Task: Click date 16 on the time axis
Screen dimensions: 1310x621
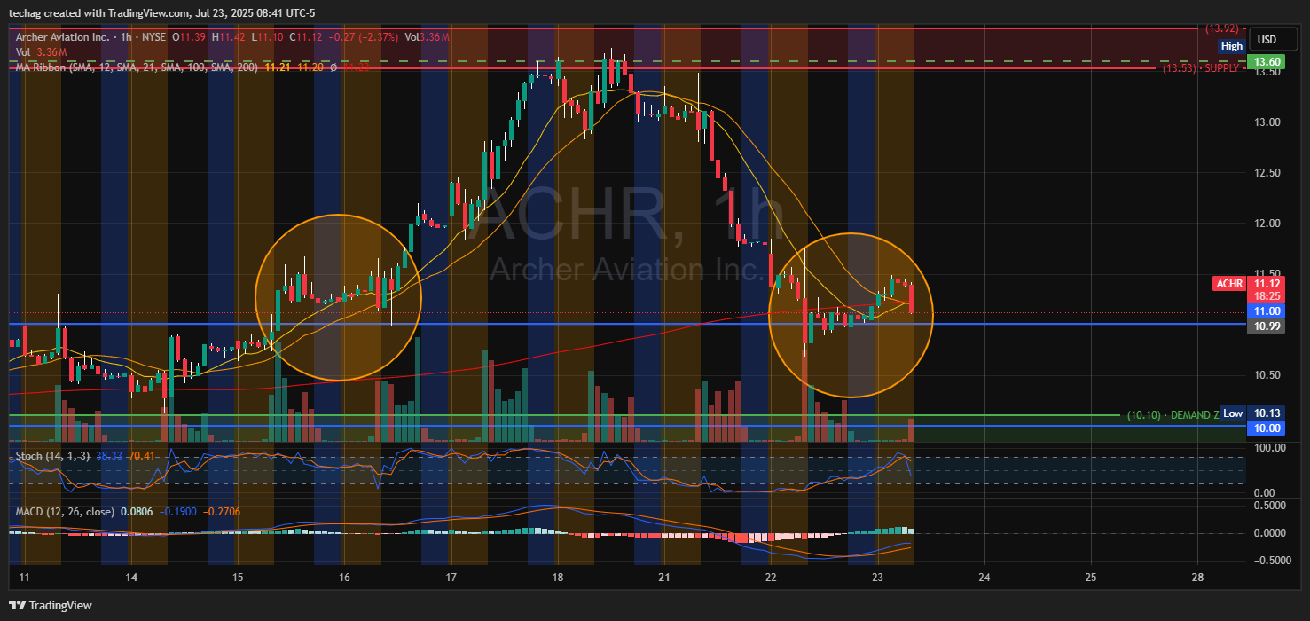Action: click(344, 578)
